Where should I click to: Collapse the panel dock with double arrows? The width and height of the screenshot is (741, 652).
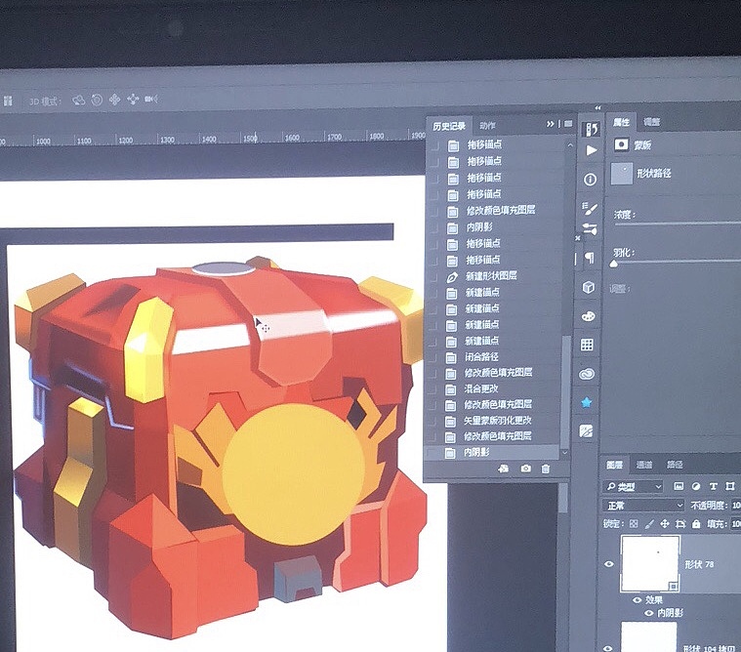(x=597, y=108)
